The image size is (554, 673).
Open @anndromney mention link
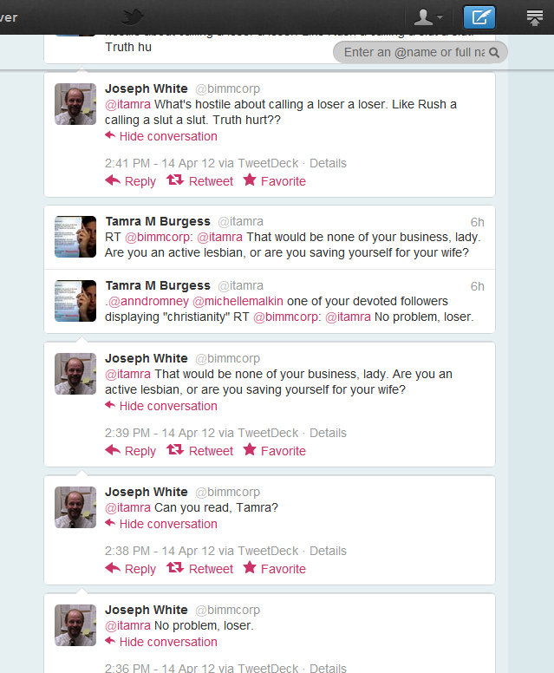pyautogui.click(x=148, y=301)
